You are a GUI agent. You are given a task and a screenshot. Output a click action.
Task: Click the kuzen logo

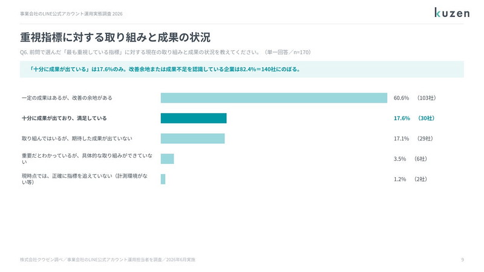pos(452,13)
